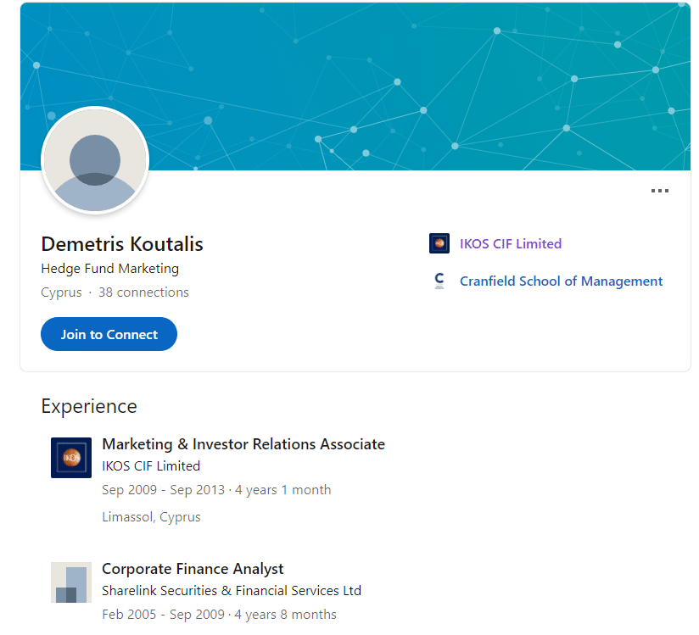Image resolution: width=699 pixels, height=635 pixels.
Task: Click the 38 connections text
Action: tap(143, 292)
